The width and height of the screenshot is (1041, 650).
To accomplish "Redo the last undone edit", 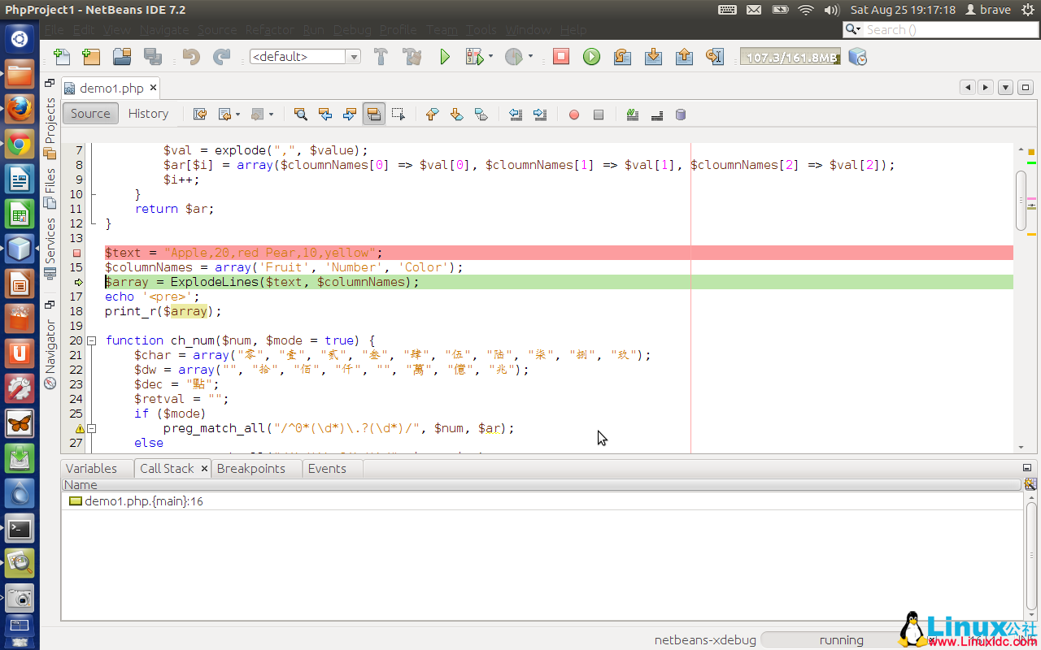I will click(221, 57).
